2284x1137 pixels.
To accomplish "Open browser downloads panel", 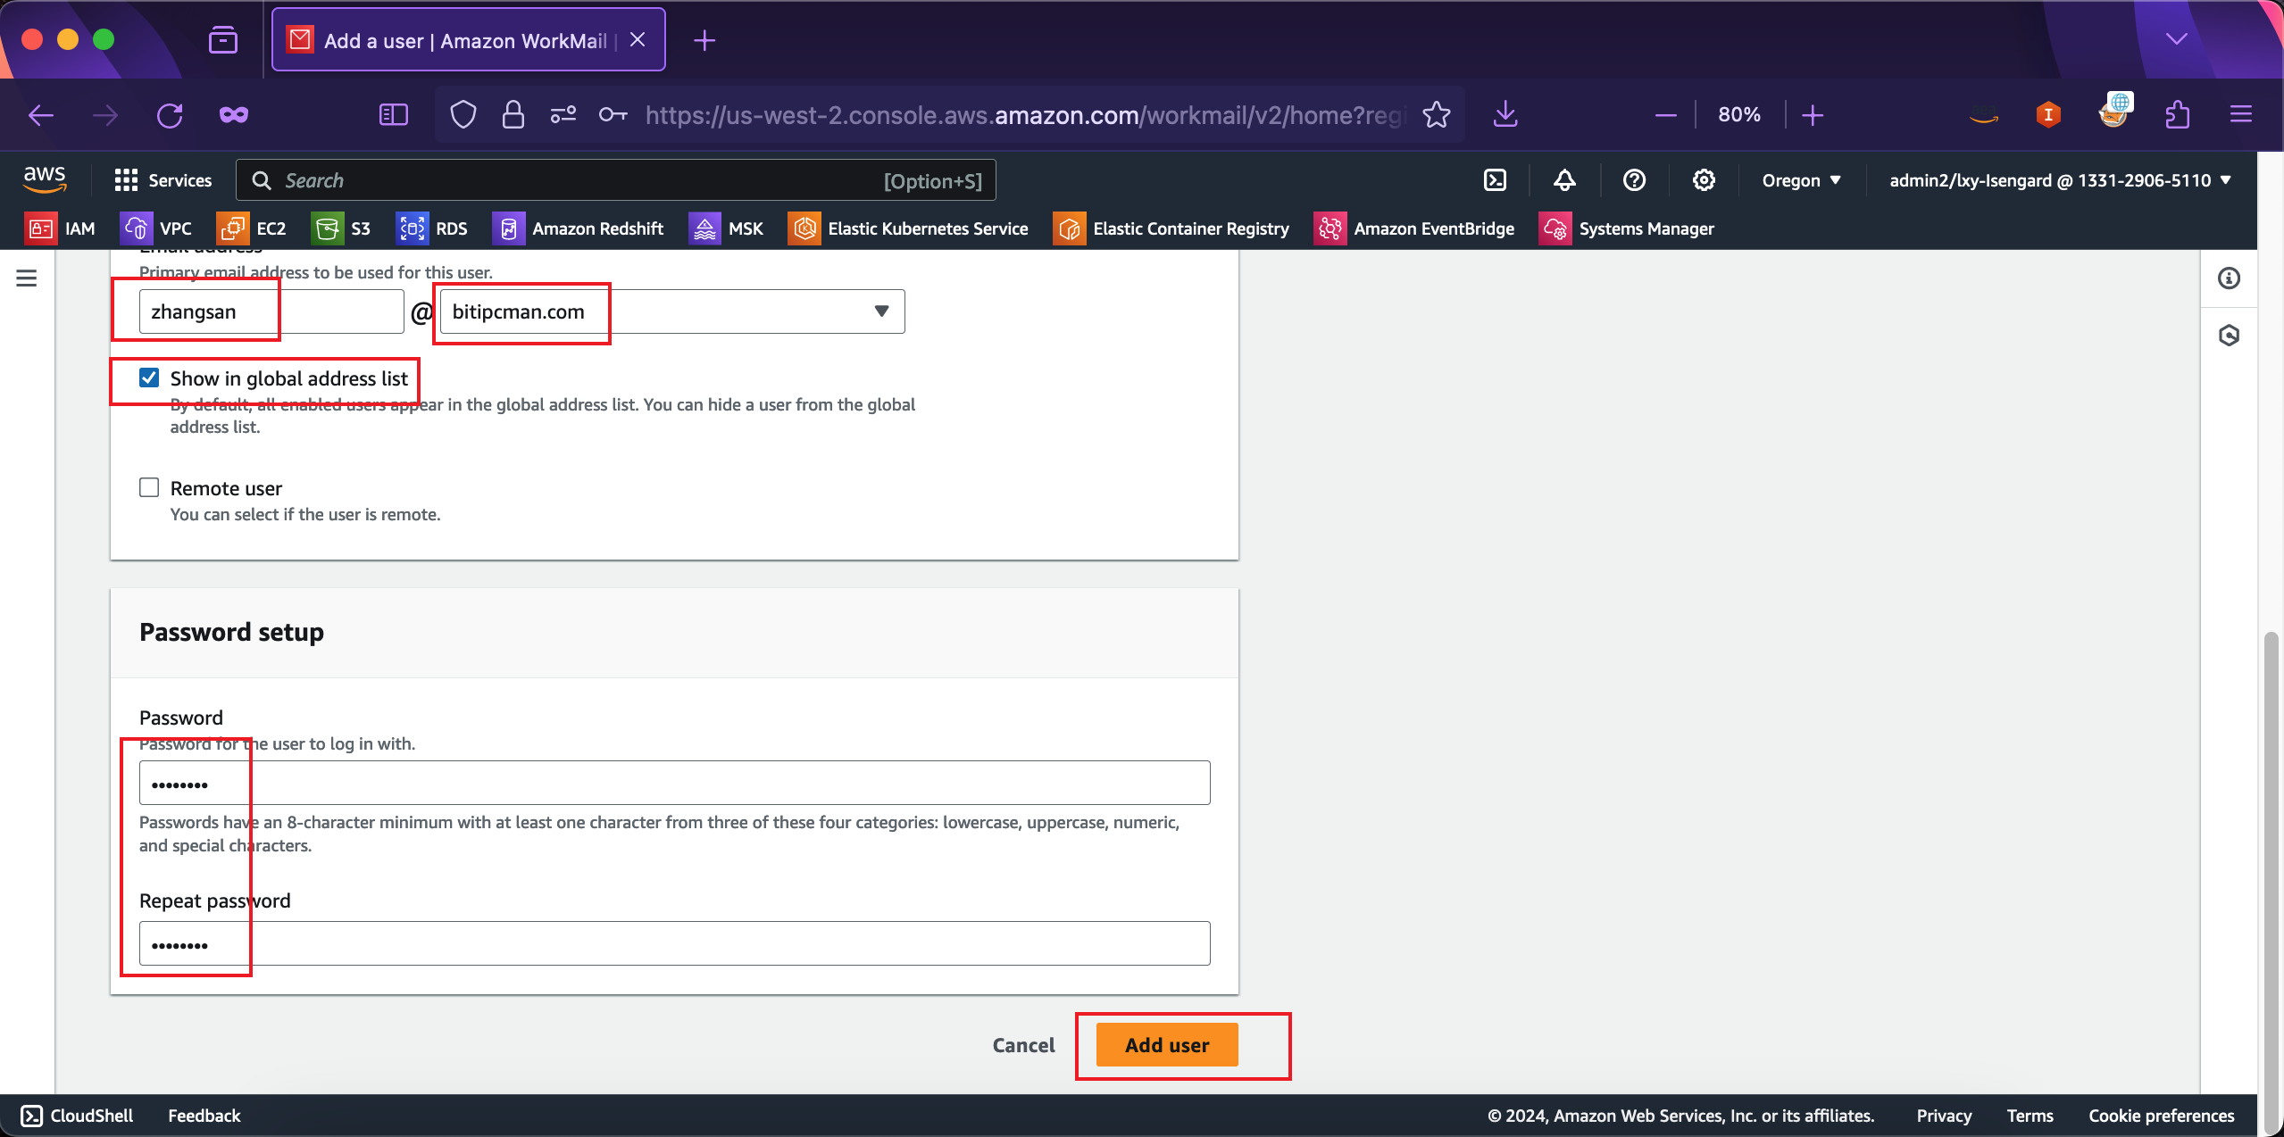I will click(1505, 115).
